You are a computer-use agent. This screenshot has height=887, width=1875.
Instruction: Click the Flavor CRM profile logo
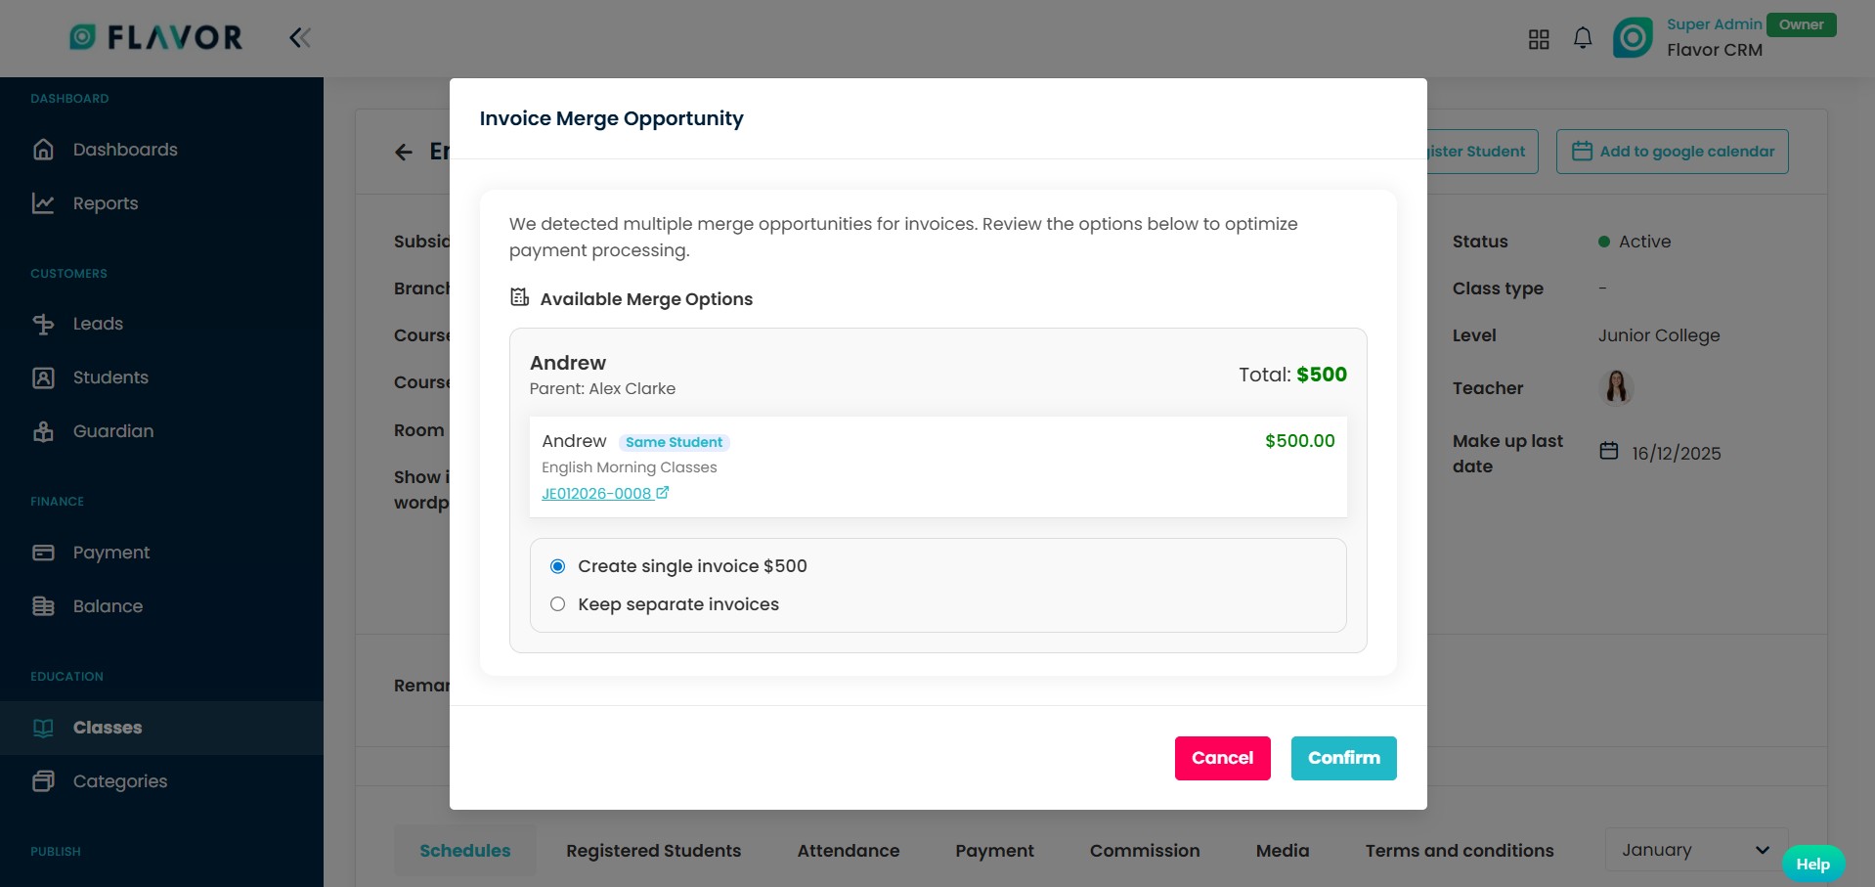1632,38
